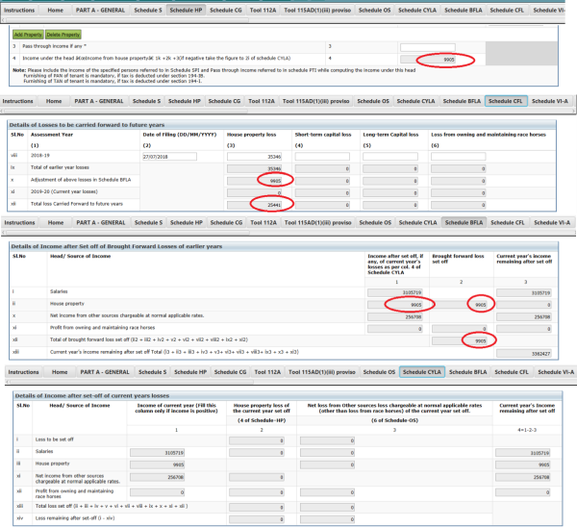
Task: Open Schedule VI-A tab above current years losses table
Action: click(x=556, y=372)
